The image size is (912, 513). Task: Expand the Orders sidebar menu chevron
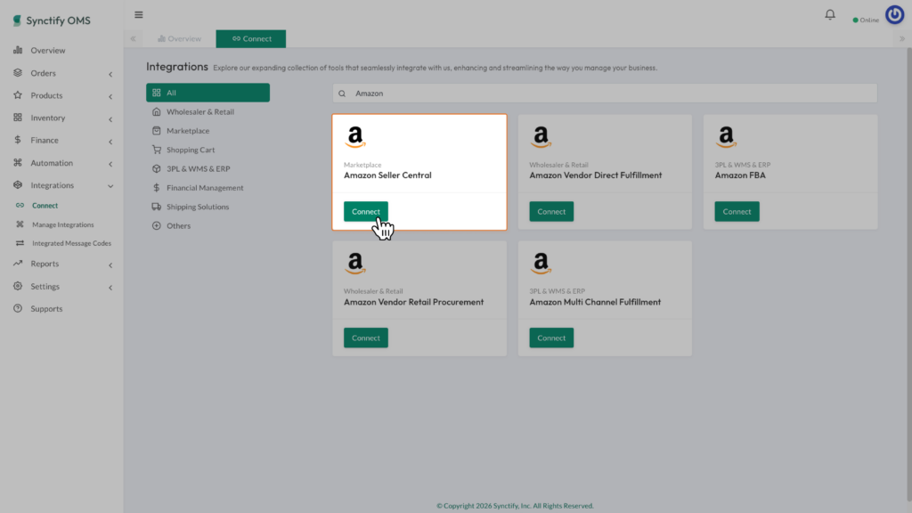110,74
